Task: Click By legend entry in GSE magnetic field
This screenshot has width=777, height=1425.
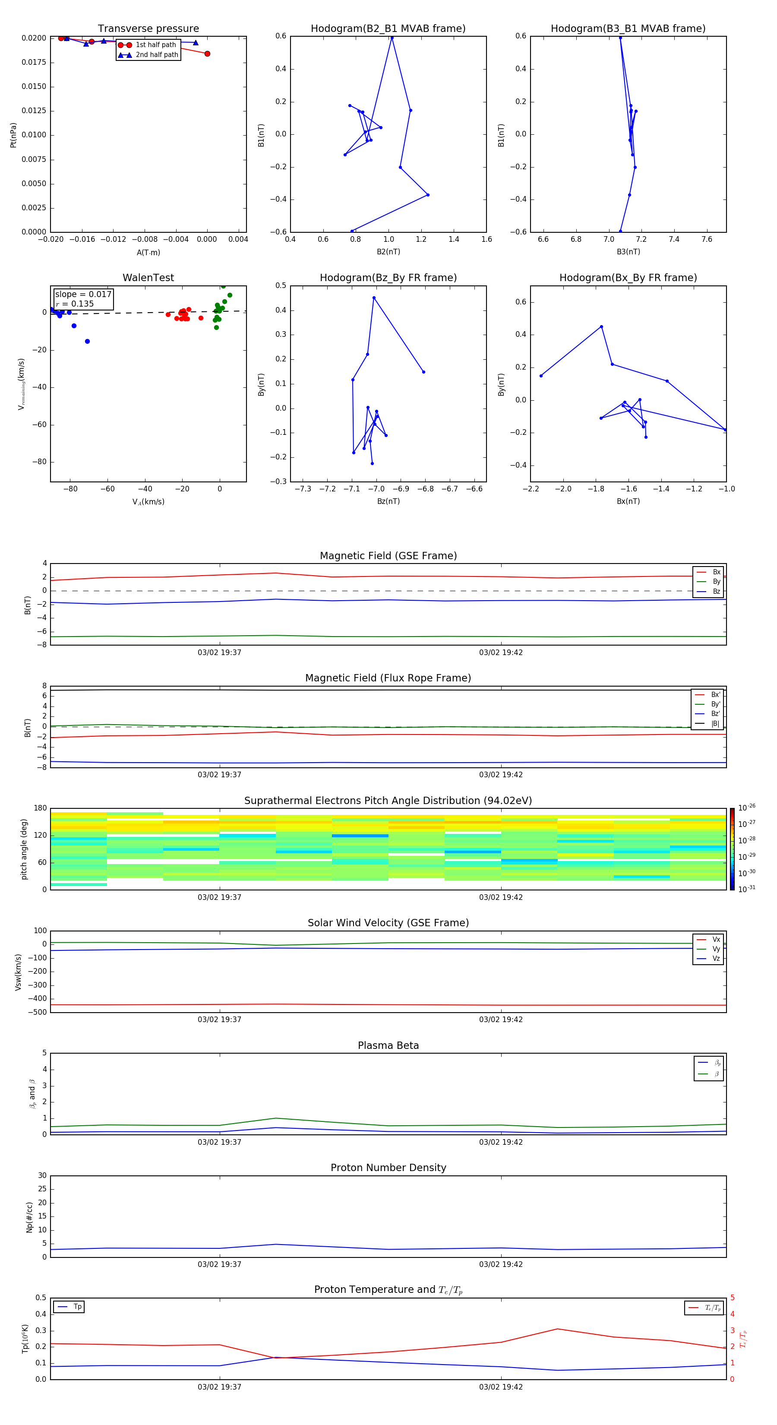Action: click(708, 581)
